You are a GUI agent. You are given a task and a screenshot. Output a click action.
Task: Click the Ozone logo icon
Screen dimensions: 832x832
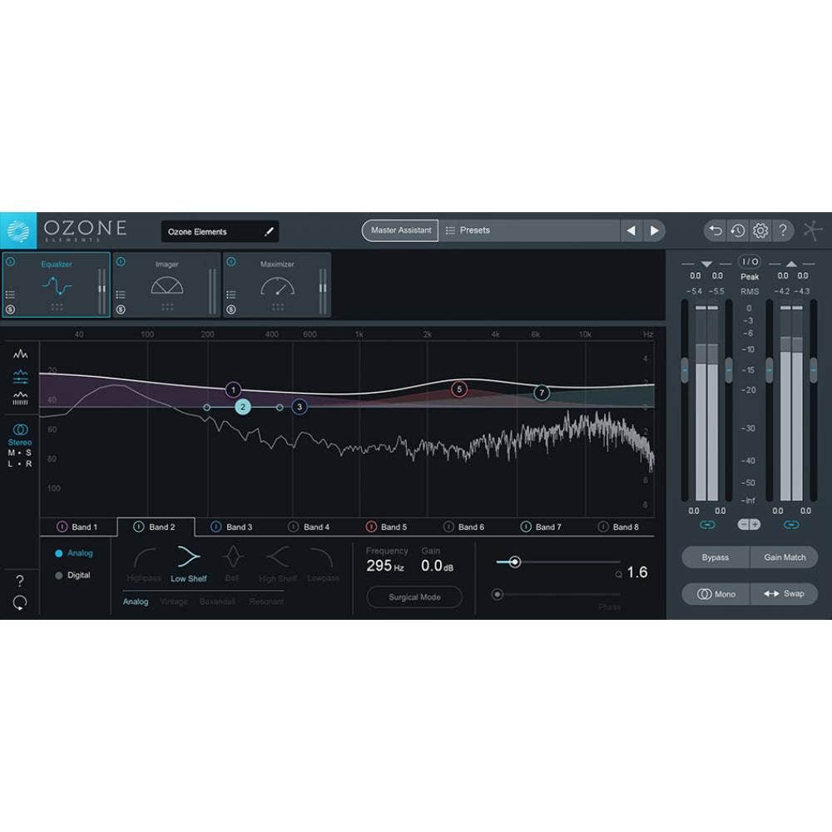(x=18, y=230)
